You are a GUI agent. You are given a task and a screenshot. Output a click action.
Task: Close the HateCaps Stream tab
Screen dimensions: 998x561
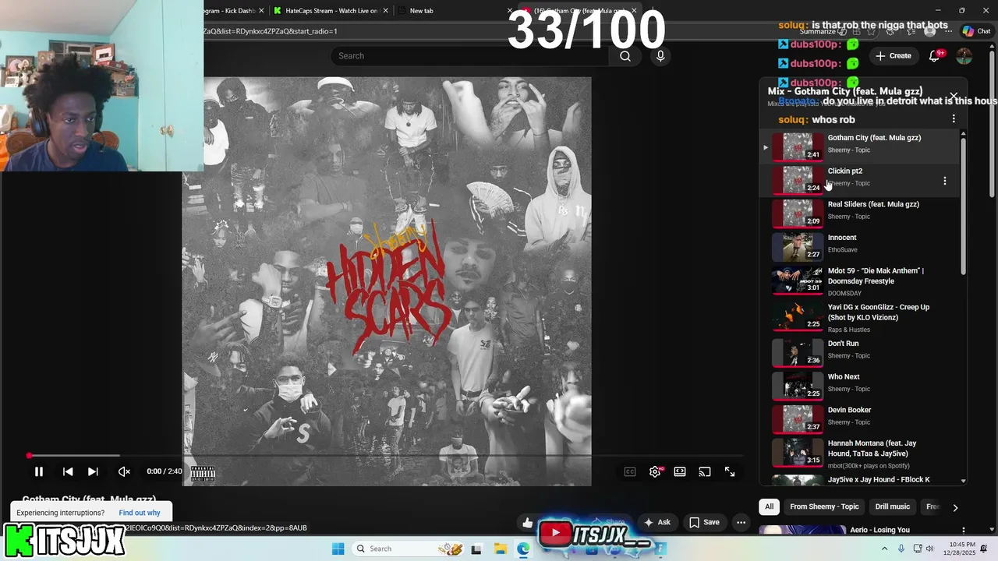click(x=385, y=11)
